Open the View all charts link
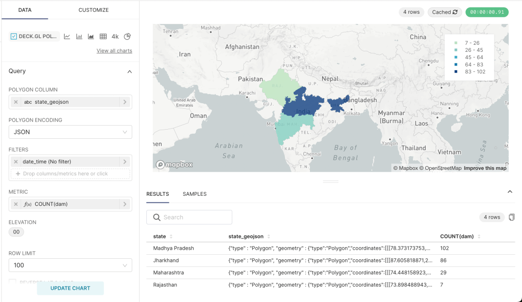The width and height of the screenshot is (522, 302). (x=114, y=51)
